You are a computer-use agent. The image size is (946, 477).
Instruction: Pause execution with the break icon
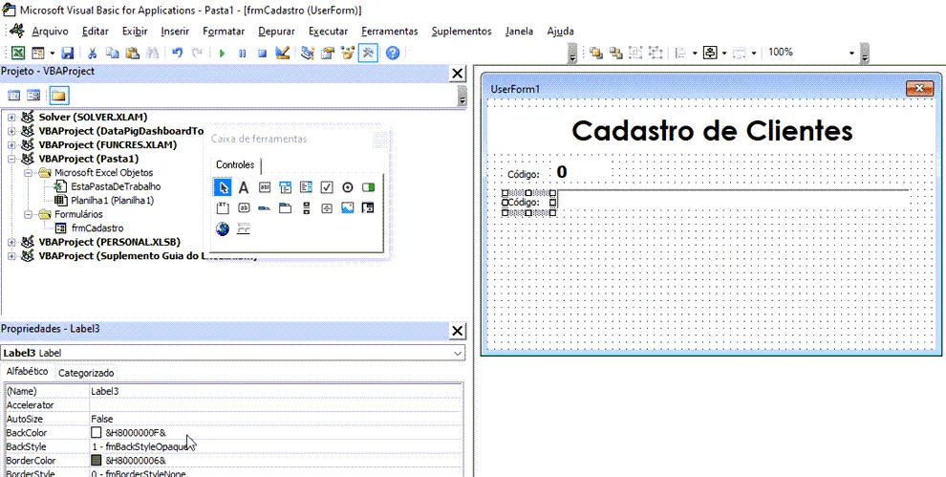pos(242,54)
